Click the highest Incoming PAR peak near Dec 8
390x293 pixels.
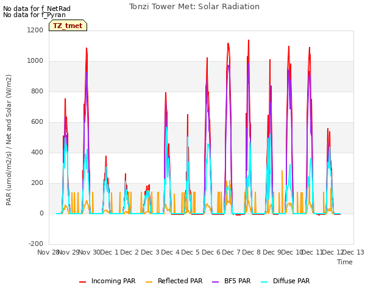coord(249,40)
